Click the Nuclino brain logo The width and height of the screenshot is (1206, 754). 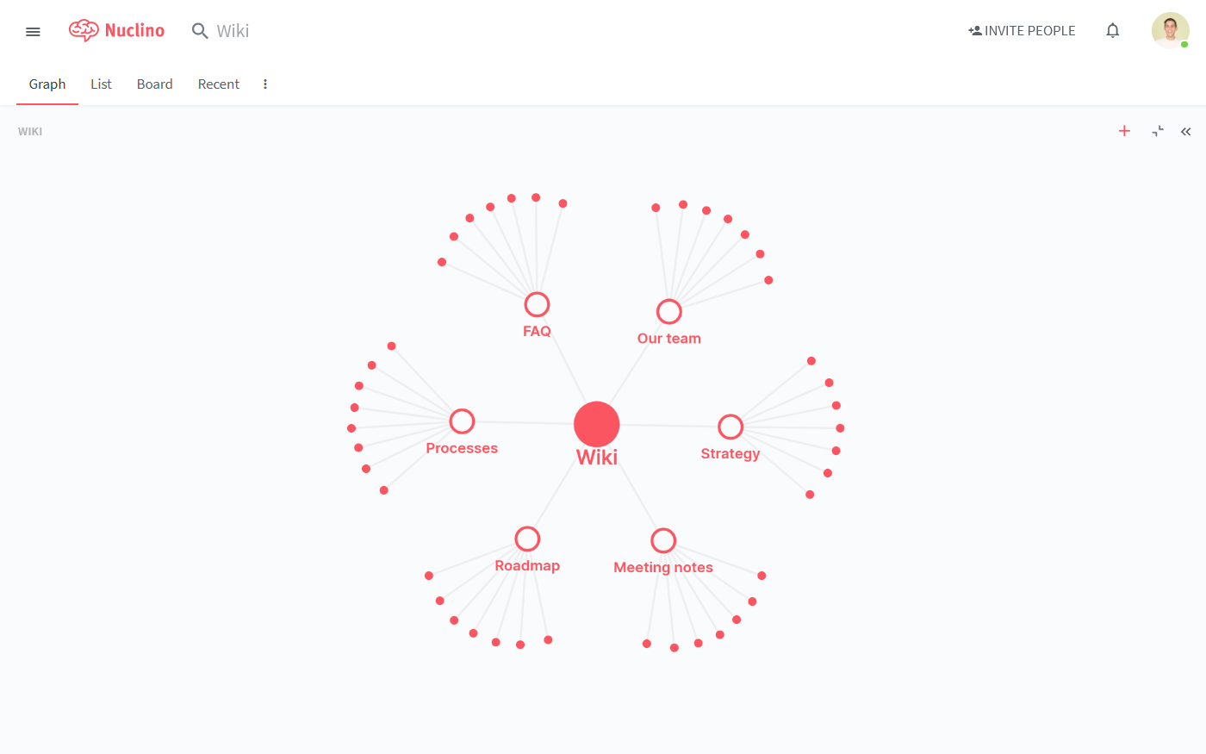click(x=84, y=31)
